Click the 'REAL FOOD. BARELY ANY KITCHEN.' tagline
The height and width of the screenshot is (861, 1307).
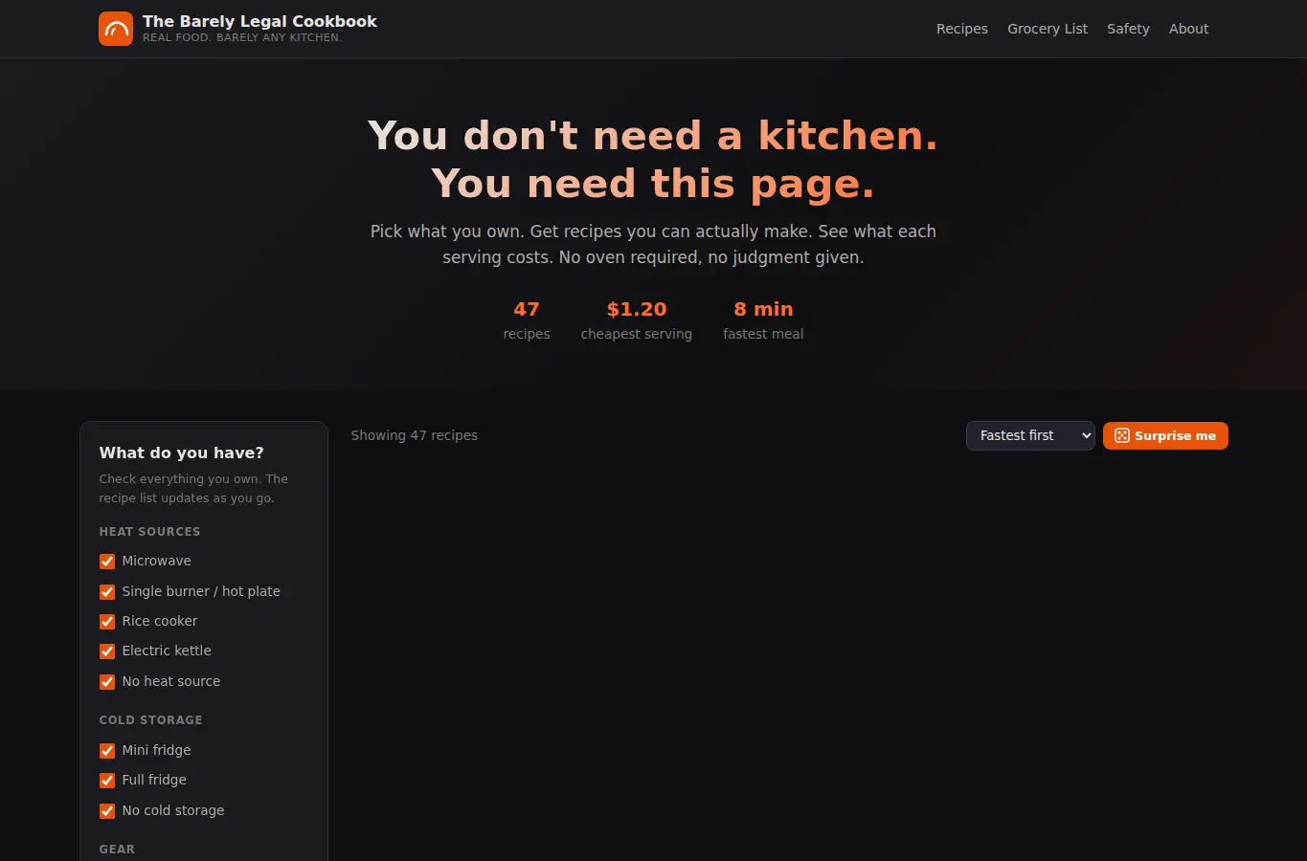click(242, 37)
